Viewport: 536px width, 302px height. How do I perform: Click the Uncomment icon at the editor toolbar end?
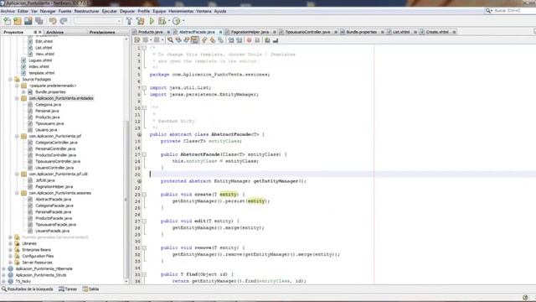click(x=276, y=40)
